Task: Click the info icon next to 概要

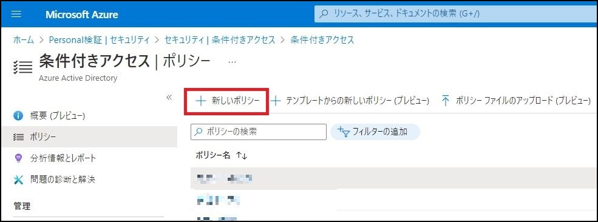Action: 18,115
